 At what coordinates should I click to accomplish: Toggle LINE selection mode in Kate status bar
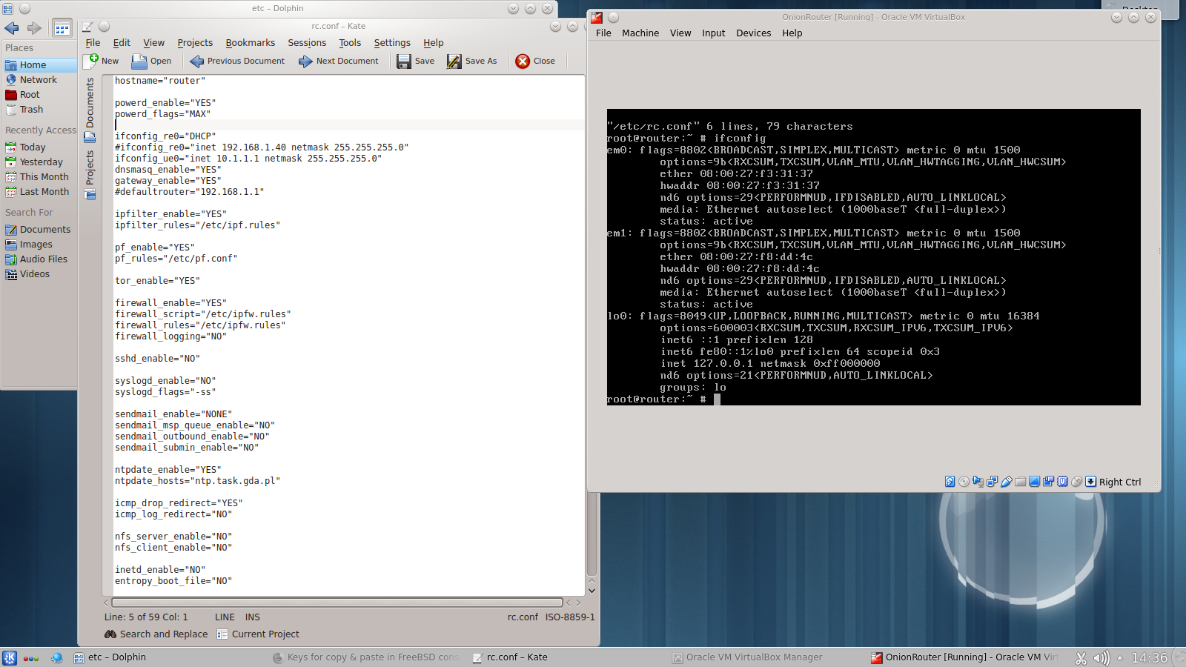click(x=225, y=617)
